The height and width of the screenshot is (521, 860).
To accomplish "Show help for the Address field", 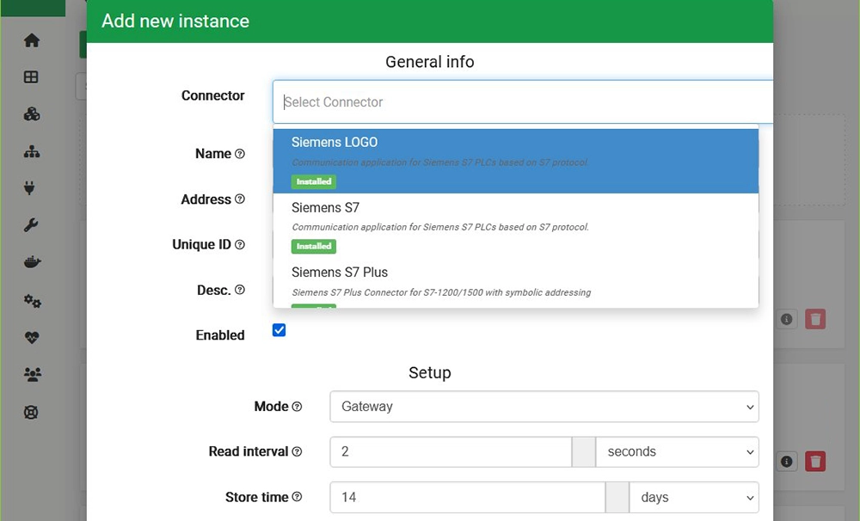I will point(240,199).
